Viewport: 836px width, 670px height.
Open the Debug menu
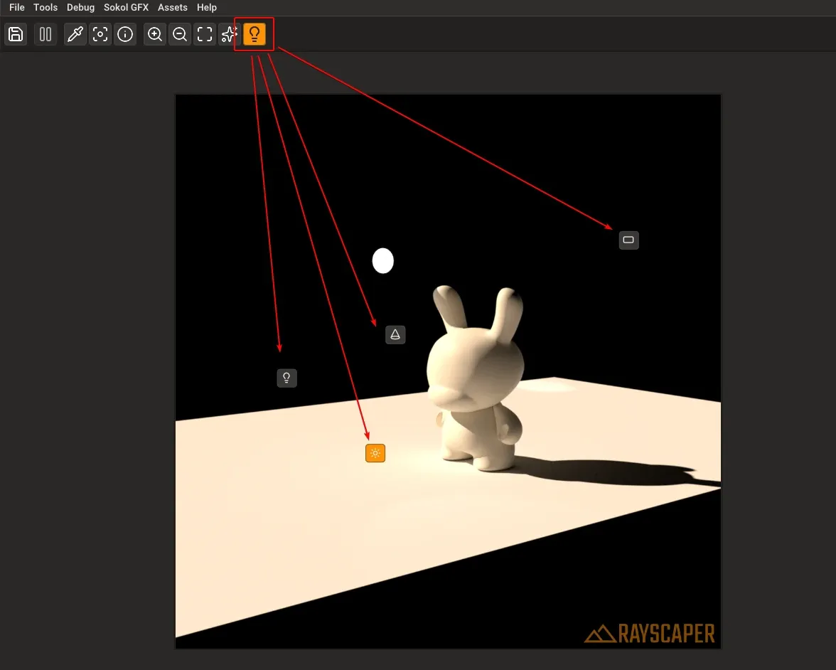(x=80, y=7)
